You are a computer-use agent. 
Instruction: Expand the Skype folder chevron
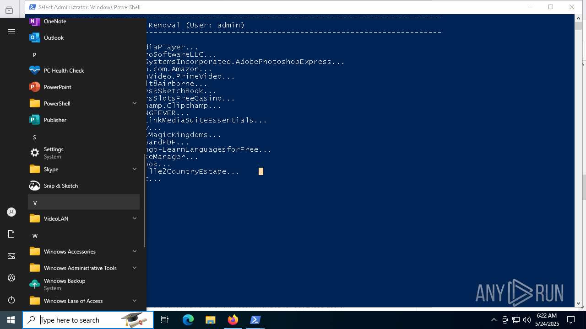[135, 170]
